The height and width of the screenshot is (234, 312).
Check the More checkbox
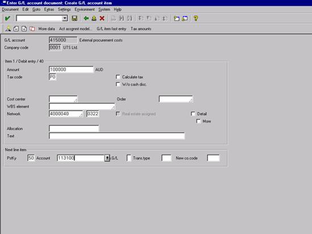(198, 121)
